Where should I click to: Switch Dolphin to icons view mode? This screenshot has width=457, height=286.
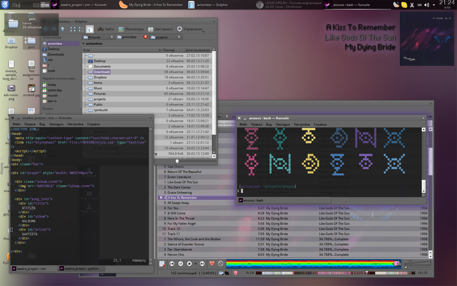pos(73,29)
